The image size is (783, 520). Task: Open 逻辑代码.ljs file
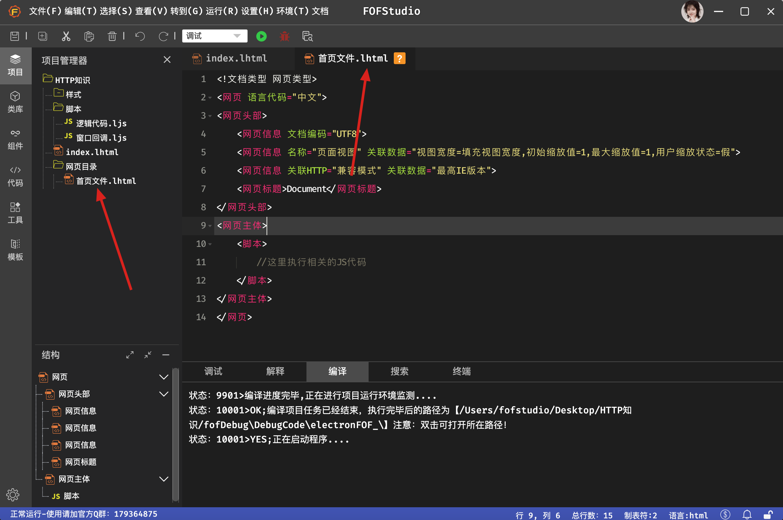point(101,123)
